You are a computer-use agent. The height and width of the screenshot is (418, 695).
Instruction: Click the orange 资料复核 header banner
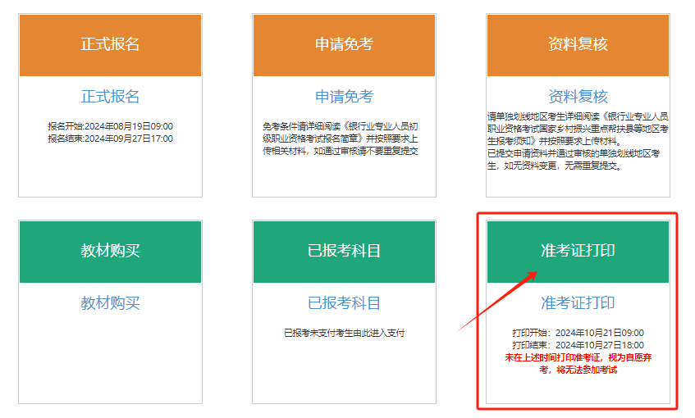click(x=578, y=45)
